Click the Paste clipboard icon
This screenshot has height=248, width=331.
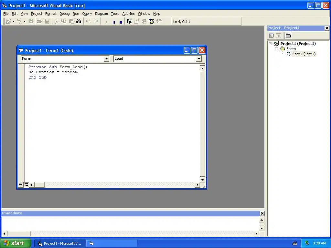pyautogui.click(x=71, y=22)
